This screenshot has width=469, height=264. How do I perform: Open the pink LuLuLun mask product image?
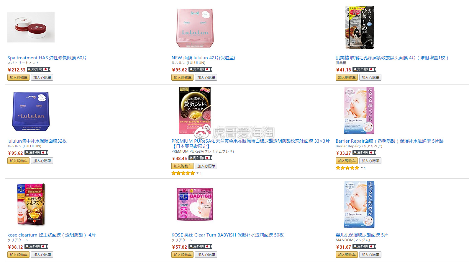click(195, 28)
